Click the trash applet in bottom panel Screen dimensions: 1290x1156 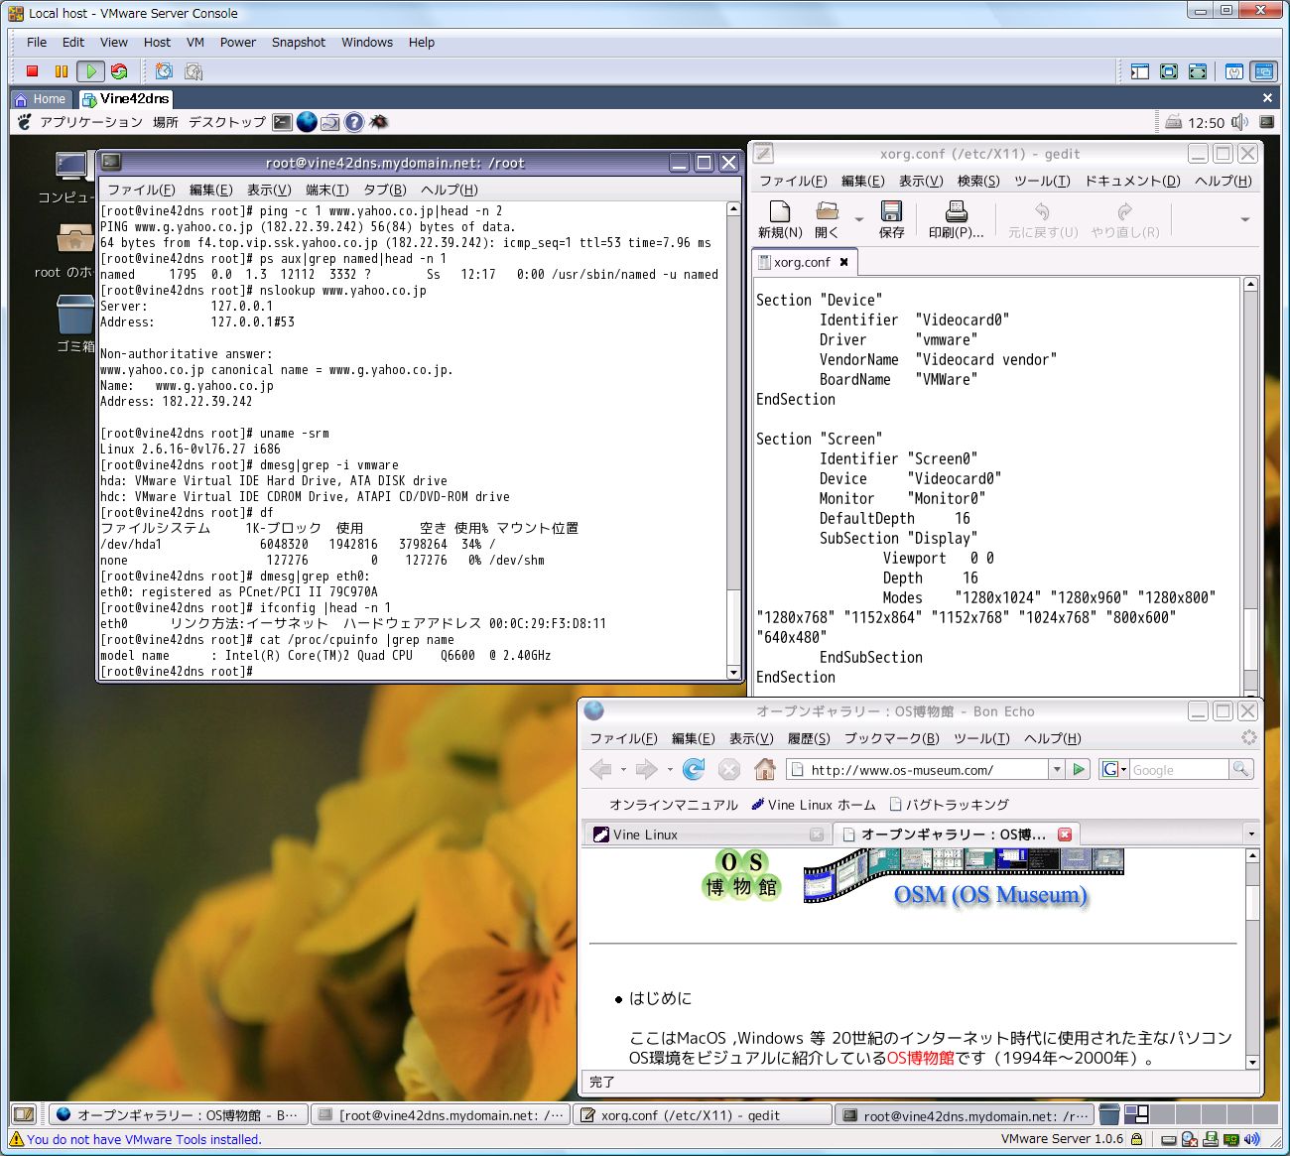[1109, 1114]
